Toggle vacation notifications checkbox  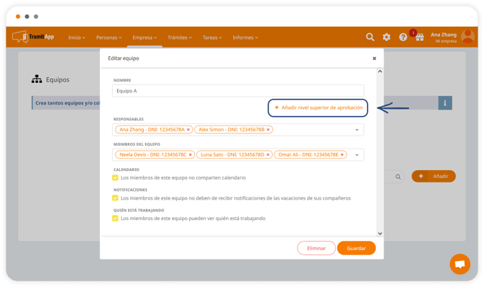point(115,198)
